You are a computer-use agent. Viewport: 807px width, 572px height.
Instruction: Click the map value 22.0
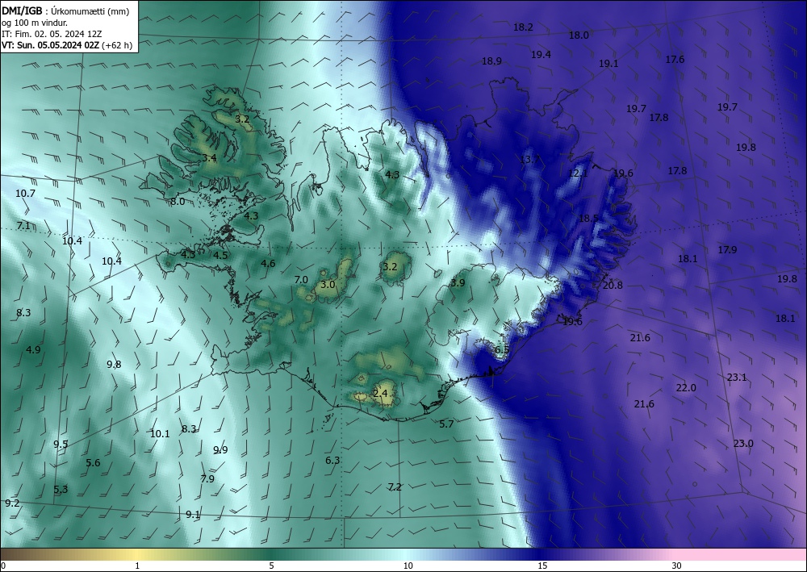(685, 388)
